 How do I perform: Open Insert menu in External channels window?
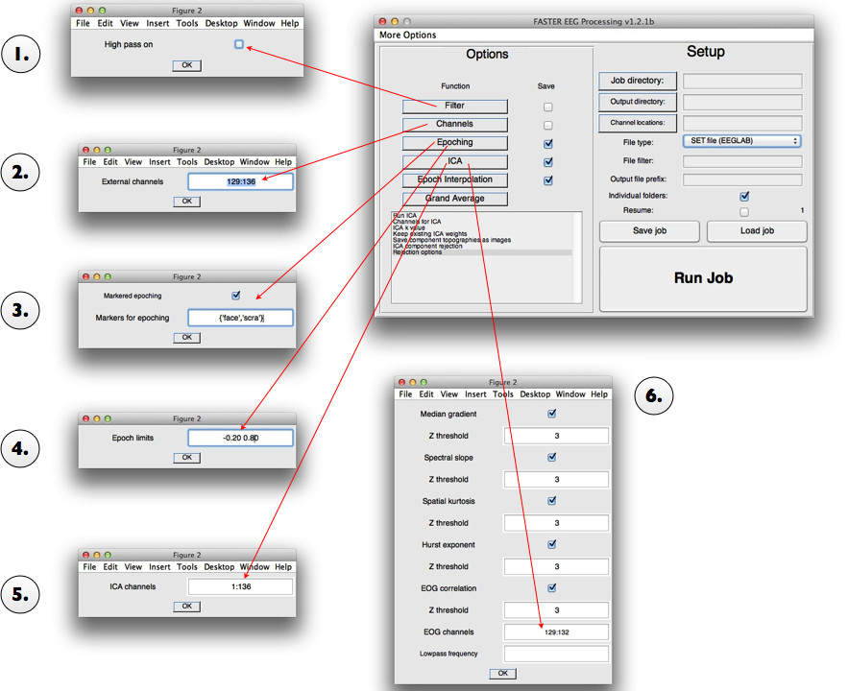coord(159,162)
